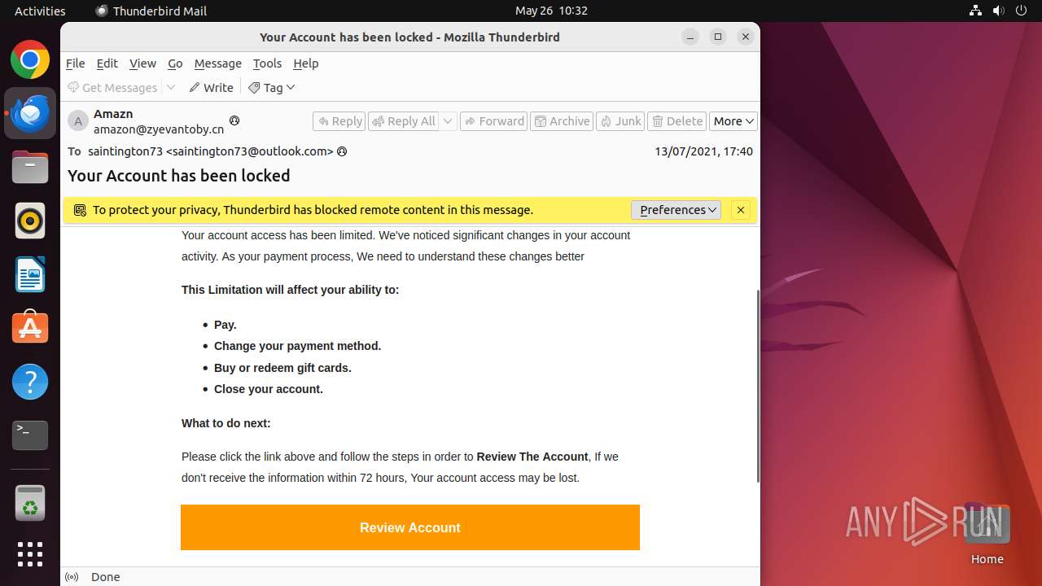Screen dimensions: 1042x586
Task: Open Thunderbird Mail from the dock
Action: [30, 113]
